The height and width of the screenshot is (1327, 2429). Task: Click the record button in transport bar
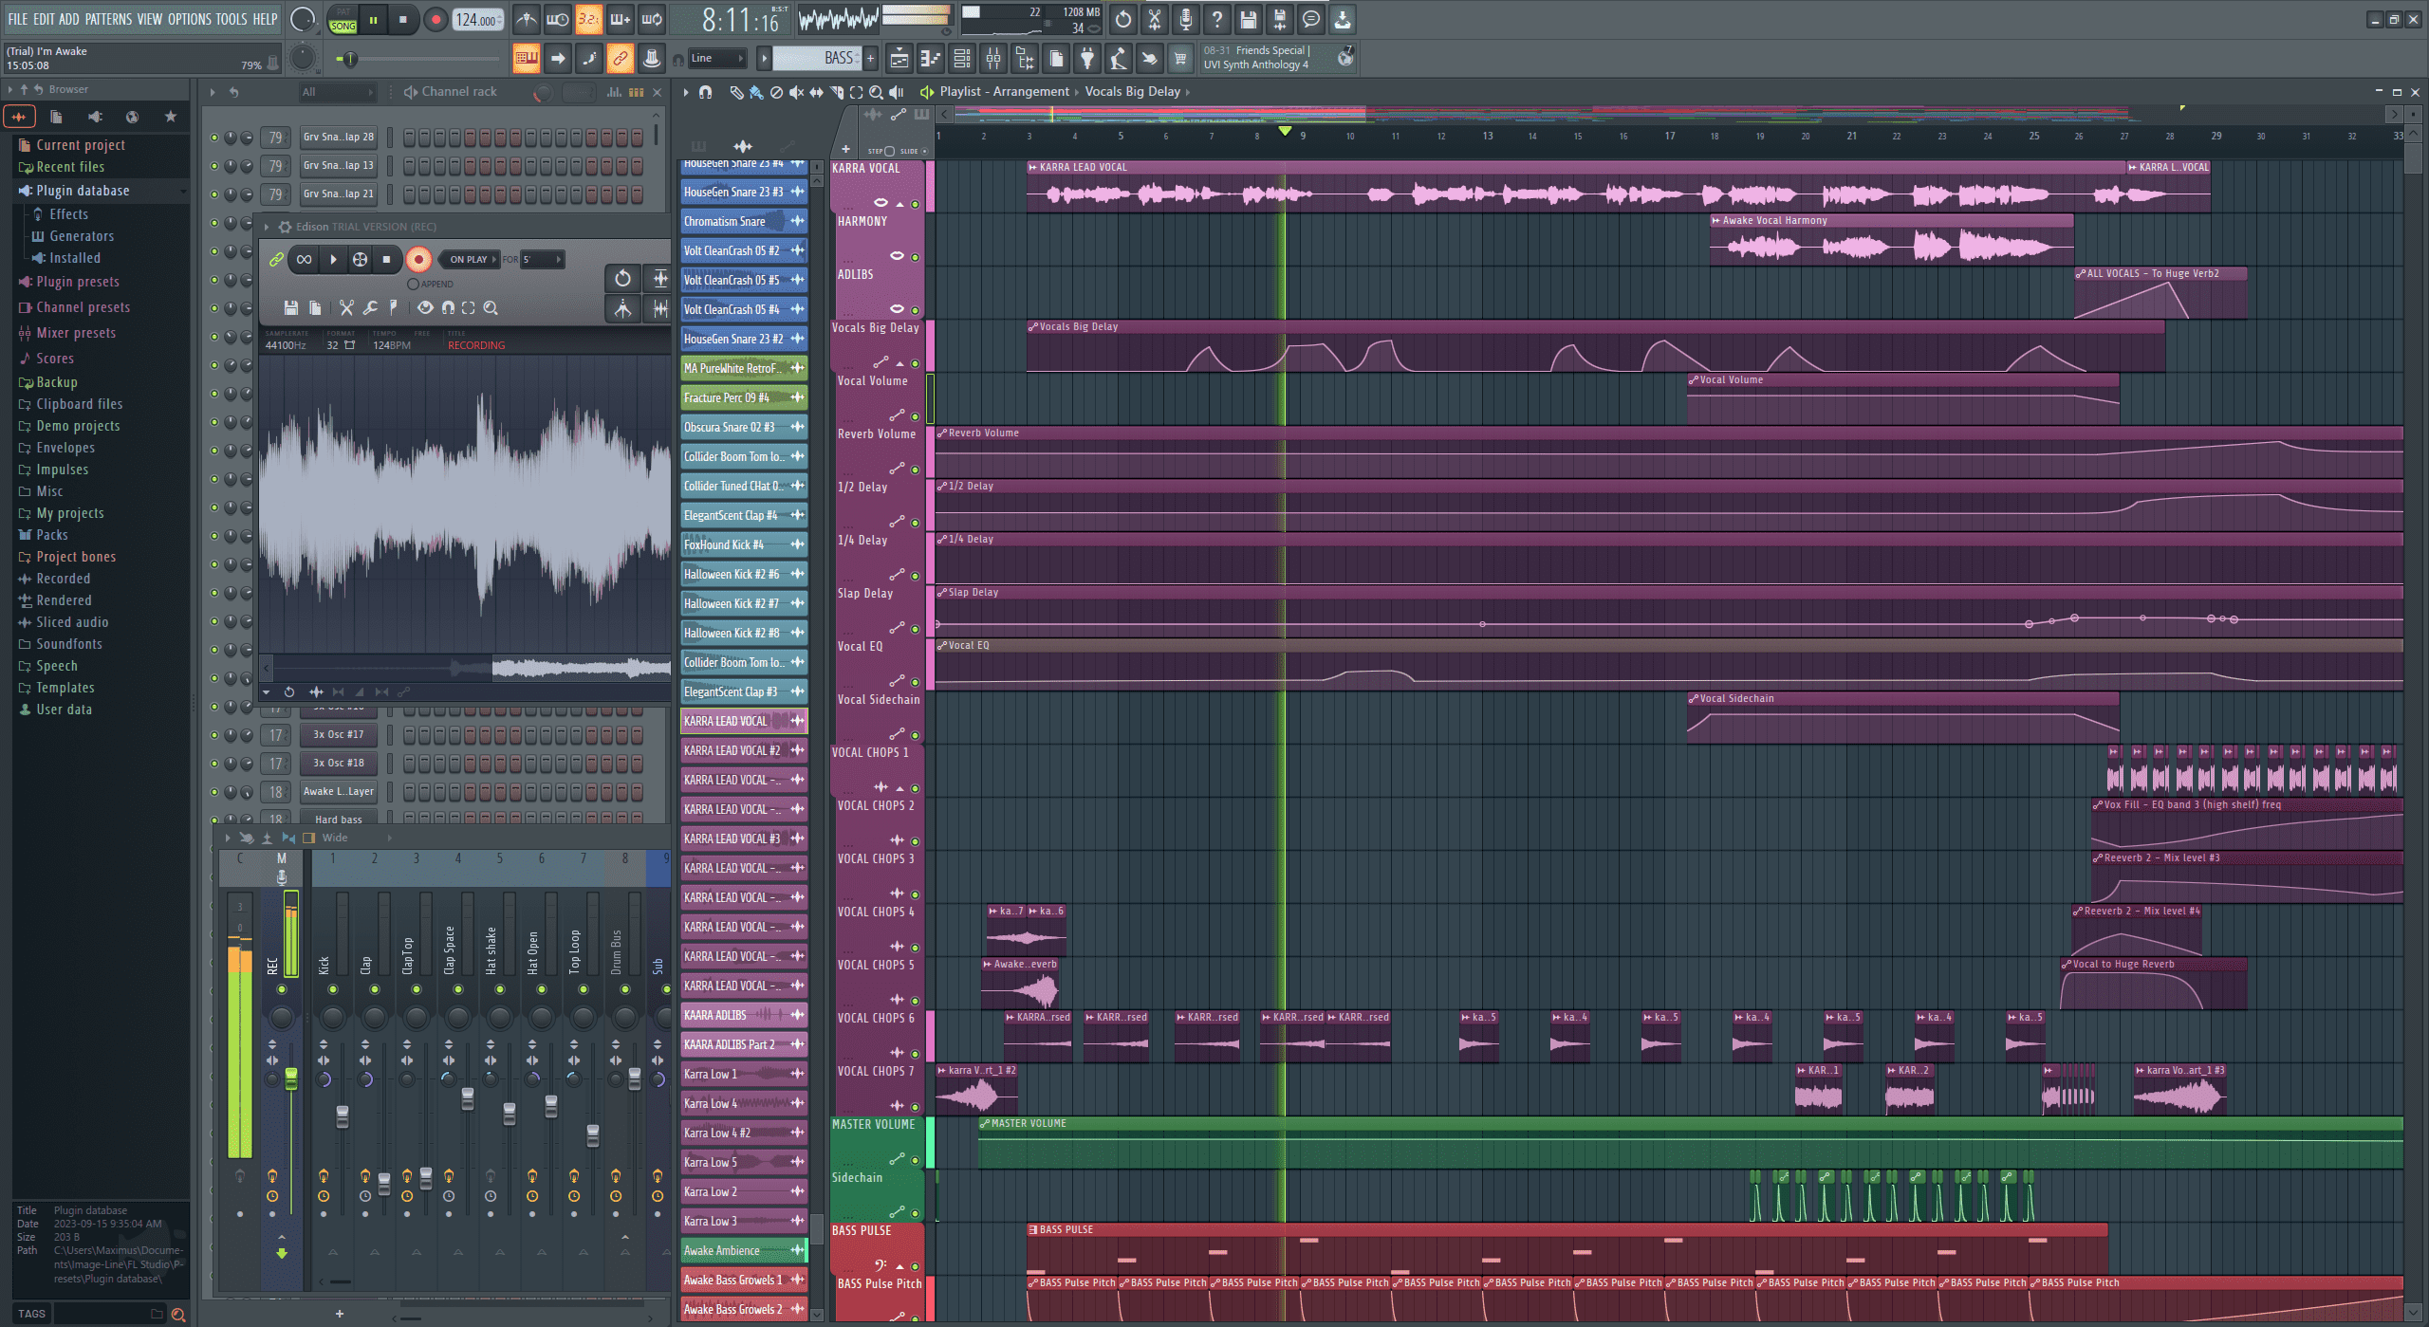(434, 18)
